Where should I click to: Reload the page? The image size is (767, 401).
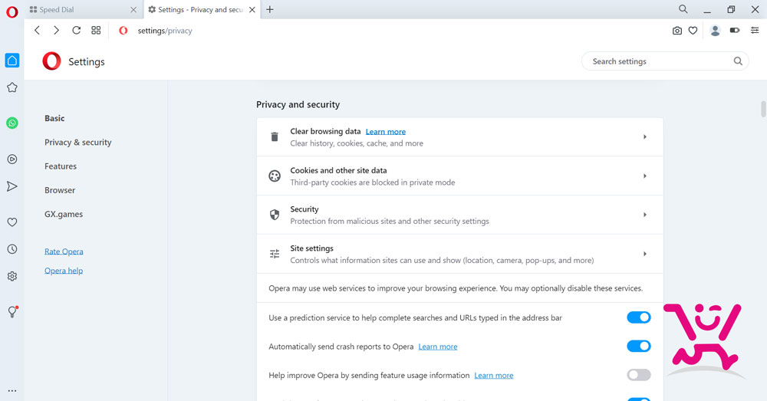(76, 31)
